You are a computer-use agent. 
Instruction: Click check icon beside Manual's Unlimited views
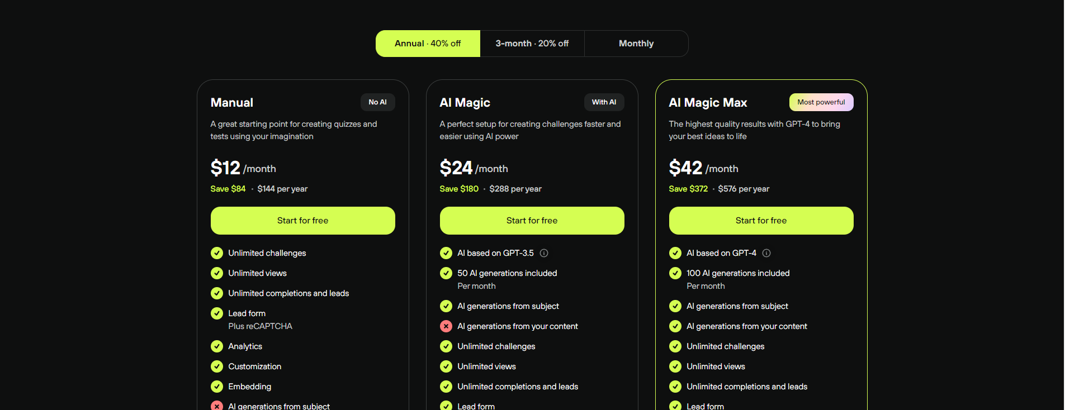point(217,273)
